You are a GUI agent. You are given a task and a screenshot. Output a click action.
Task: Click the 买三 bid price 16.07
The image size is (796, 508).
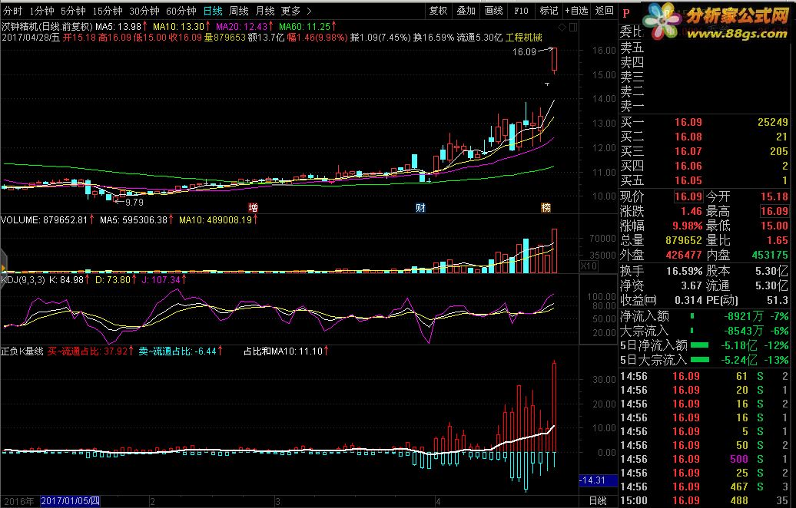688,152
